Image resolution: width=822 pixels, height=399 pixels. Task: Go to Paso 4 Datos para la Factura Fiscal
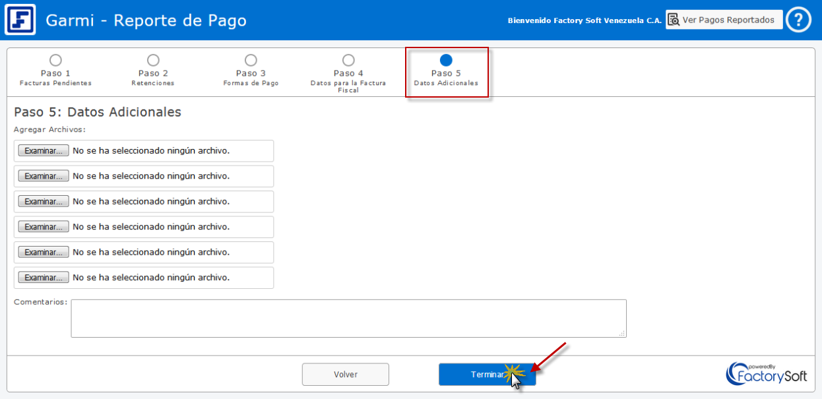pos(348,61)
